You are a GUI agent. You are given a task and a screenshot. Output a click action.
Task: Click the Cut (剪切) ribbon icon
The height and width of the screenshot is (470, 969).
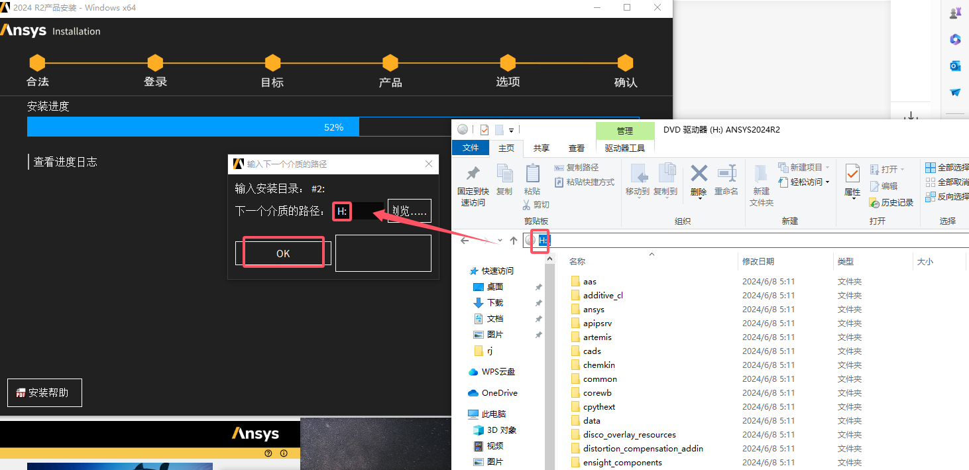click(536, 204)
